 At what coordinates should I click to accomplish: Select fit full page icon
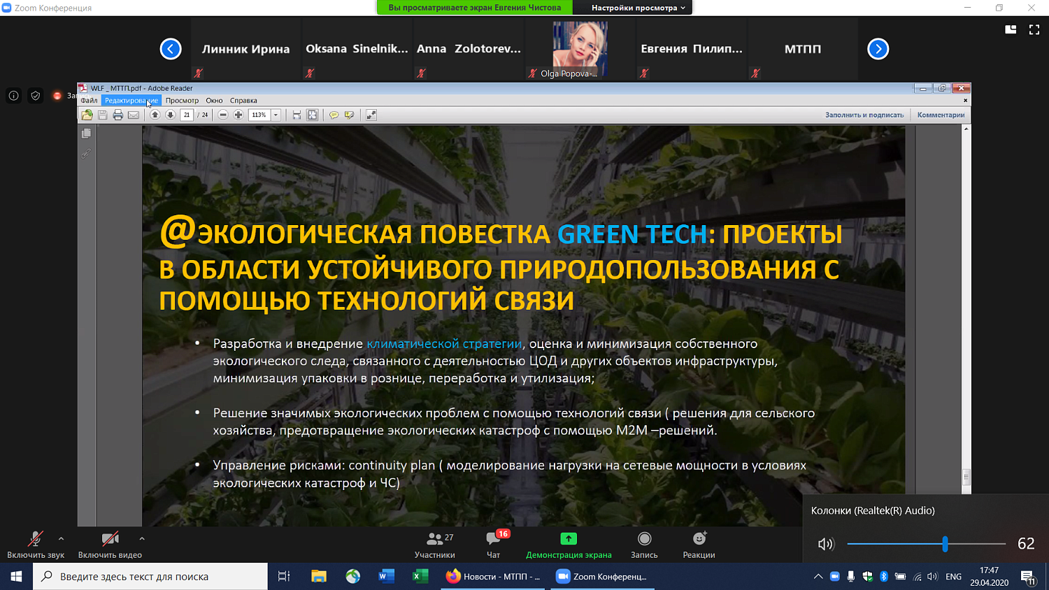[313, 115]
